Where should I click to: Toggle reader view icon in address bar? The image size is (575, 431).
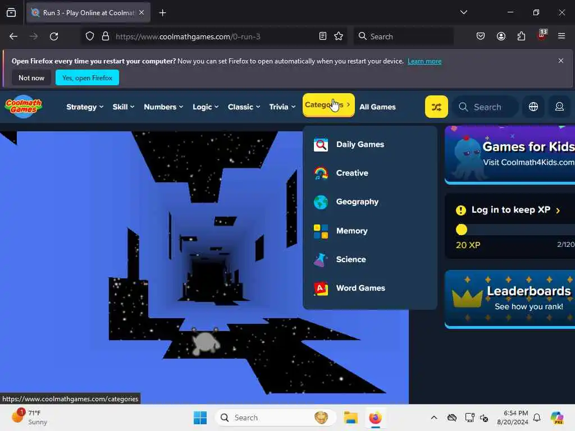click(323, 36)
